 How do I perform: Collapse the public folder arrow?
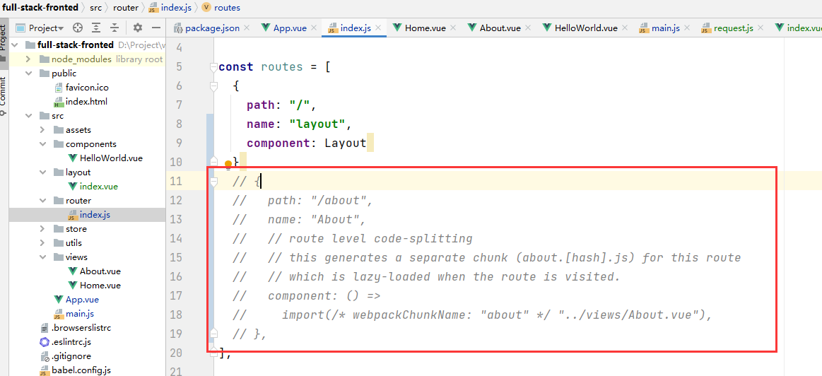28,74
